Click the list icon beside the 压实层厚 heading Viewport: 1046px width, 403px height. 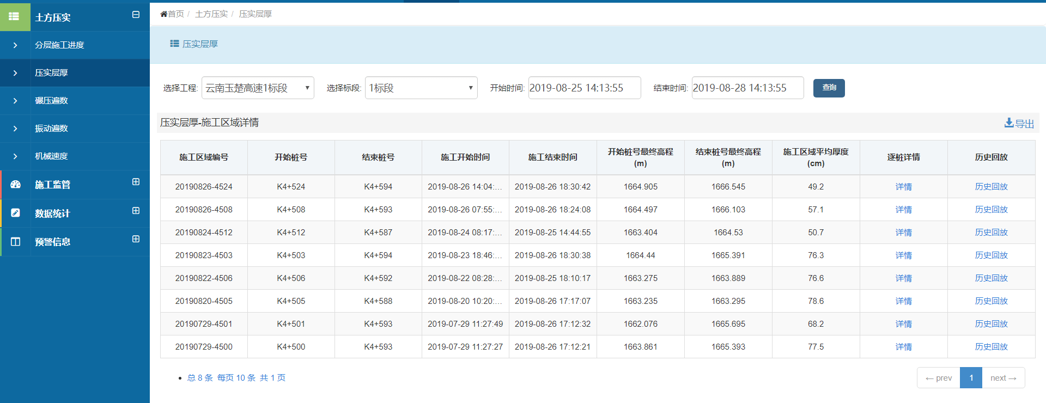(x=174, y=44)
